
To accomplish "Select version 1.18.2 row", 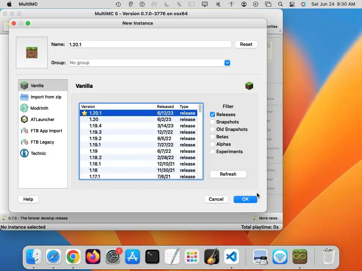I will (x=139, y=158).
